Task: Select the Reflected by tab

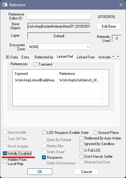Action: tap(44, 57)
